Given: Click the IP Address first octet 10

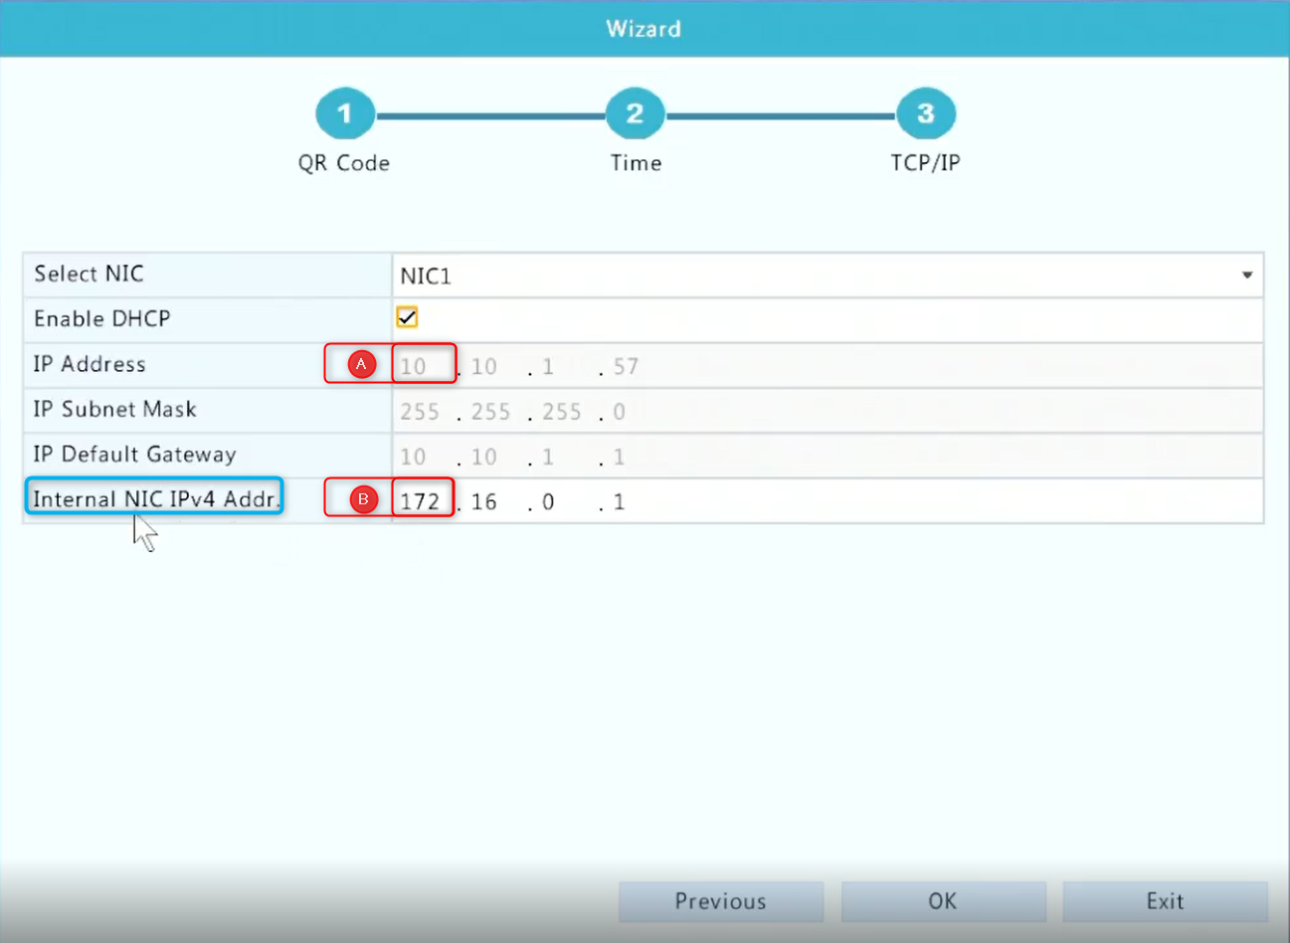Looking at the screenshot, I should pyautogui.click(x=413, y=366).
